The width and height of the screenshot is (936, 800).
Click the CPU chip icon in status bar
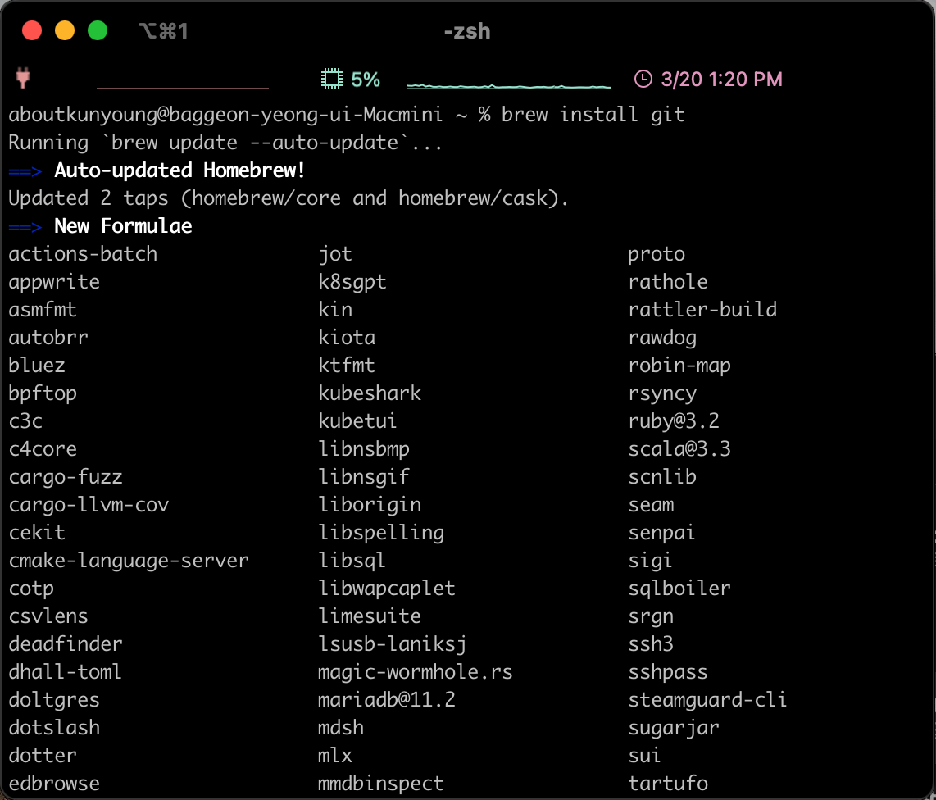332,79
